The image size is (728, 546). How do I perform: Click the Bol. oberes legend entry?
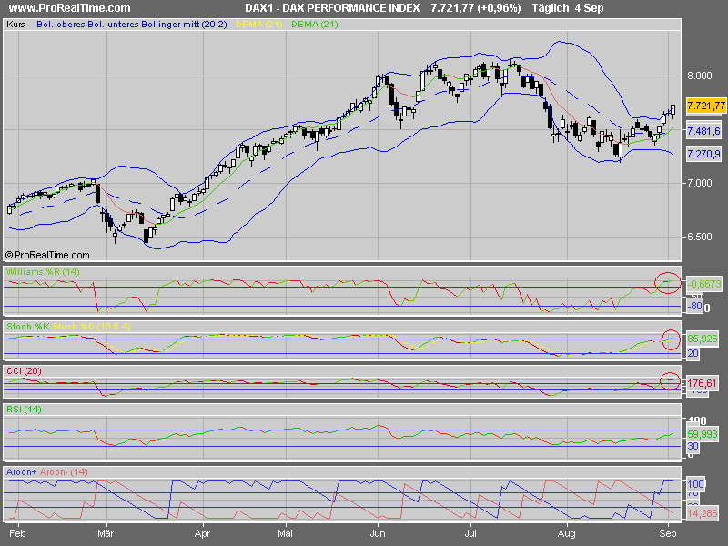[61, 25]
